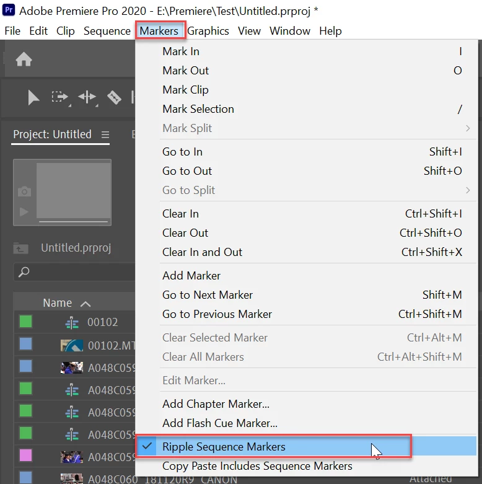Screen dimensions: 482x484
Task: Open the Window menu
Action: (290, 31)
